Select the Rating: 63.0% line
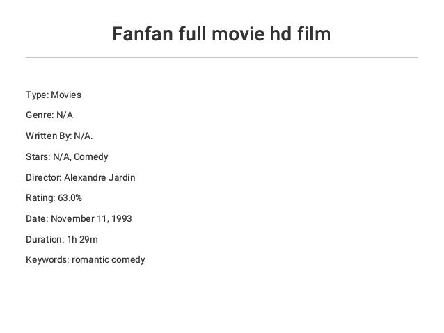Viewport: 444px width, 333px height. click(54, 197)
